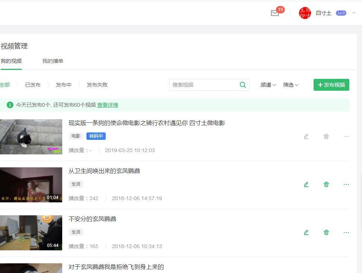Click timestamp 2019-03-25 10:12:03
Image resolution: width=362 pixels, height=273 pixels.
(130, 150)
